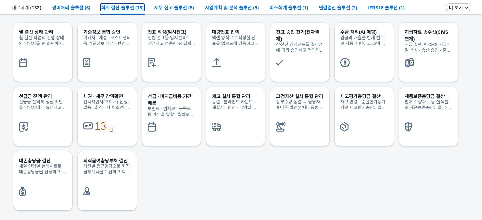Switch to 연결결산 솔루션 (2) tab
The height and width of the screenshot is (220, 482).
pyautogui.click(x=338, y=8)
